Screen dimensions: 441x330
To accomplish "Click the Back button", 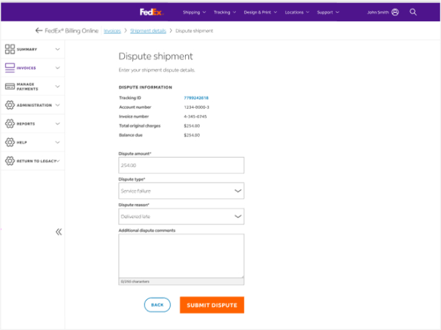I will click(x=157, y=305).
